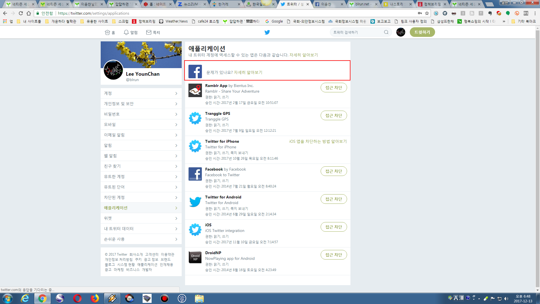Click the 트윗하기 tweet button

422,32
